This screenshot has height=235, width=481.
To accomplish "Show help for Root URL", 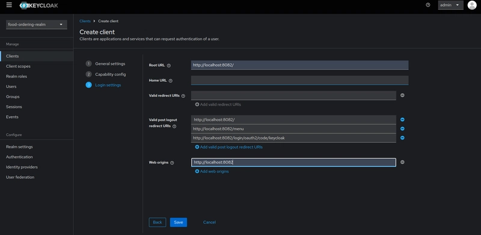I will (x=169, y=66).
